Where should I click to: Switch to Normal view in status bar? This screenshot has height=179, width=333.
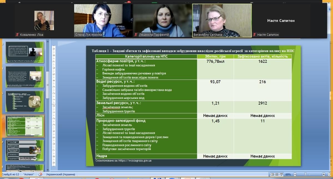pos(272,174)
